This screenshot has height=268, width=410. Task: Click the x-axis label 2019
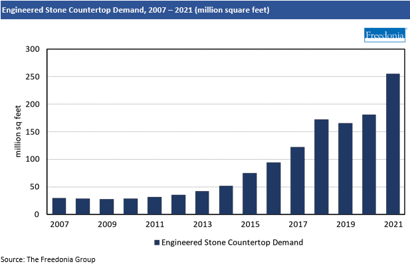[346, 224]
